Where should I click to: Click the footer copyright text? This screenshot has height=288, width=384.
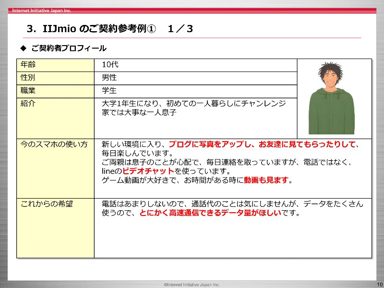192,285
